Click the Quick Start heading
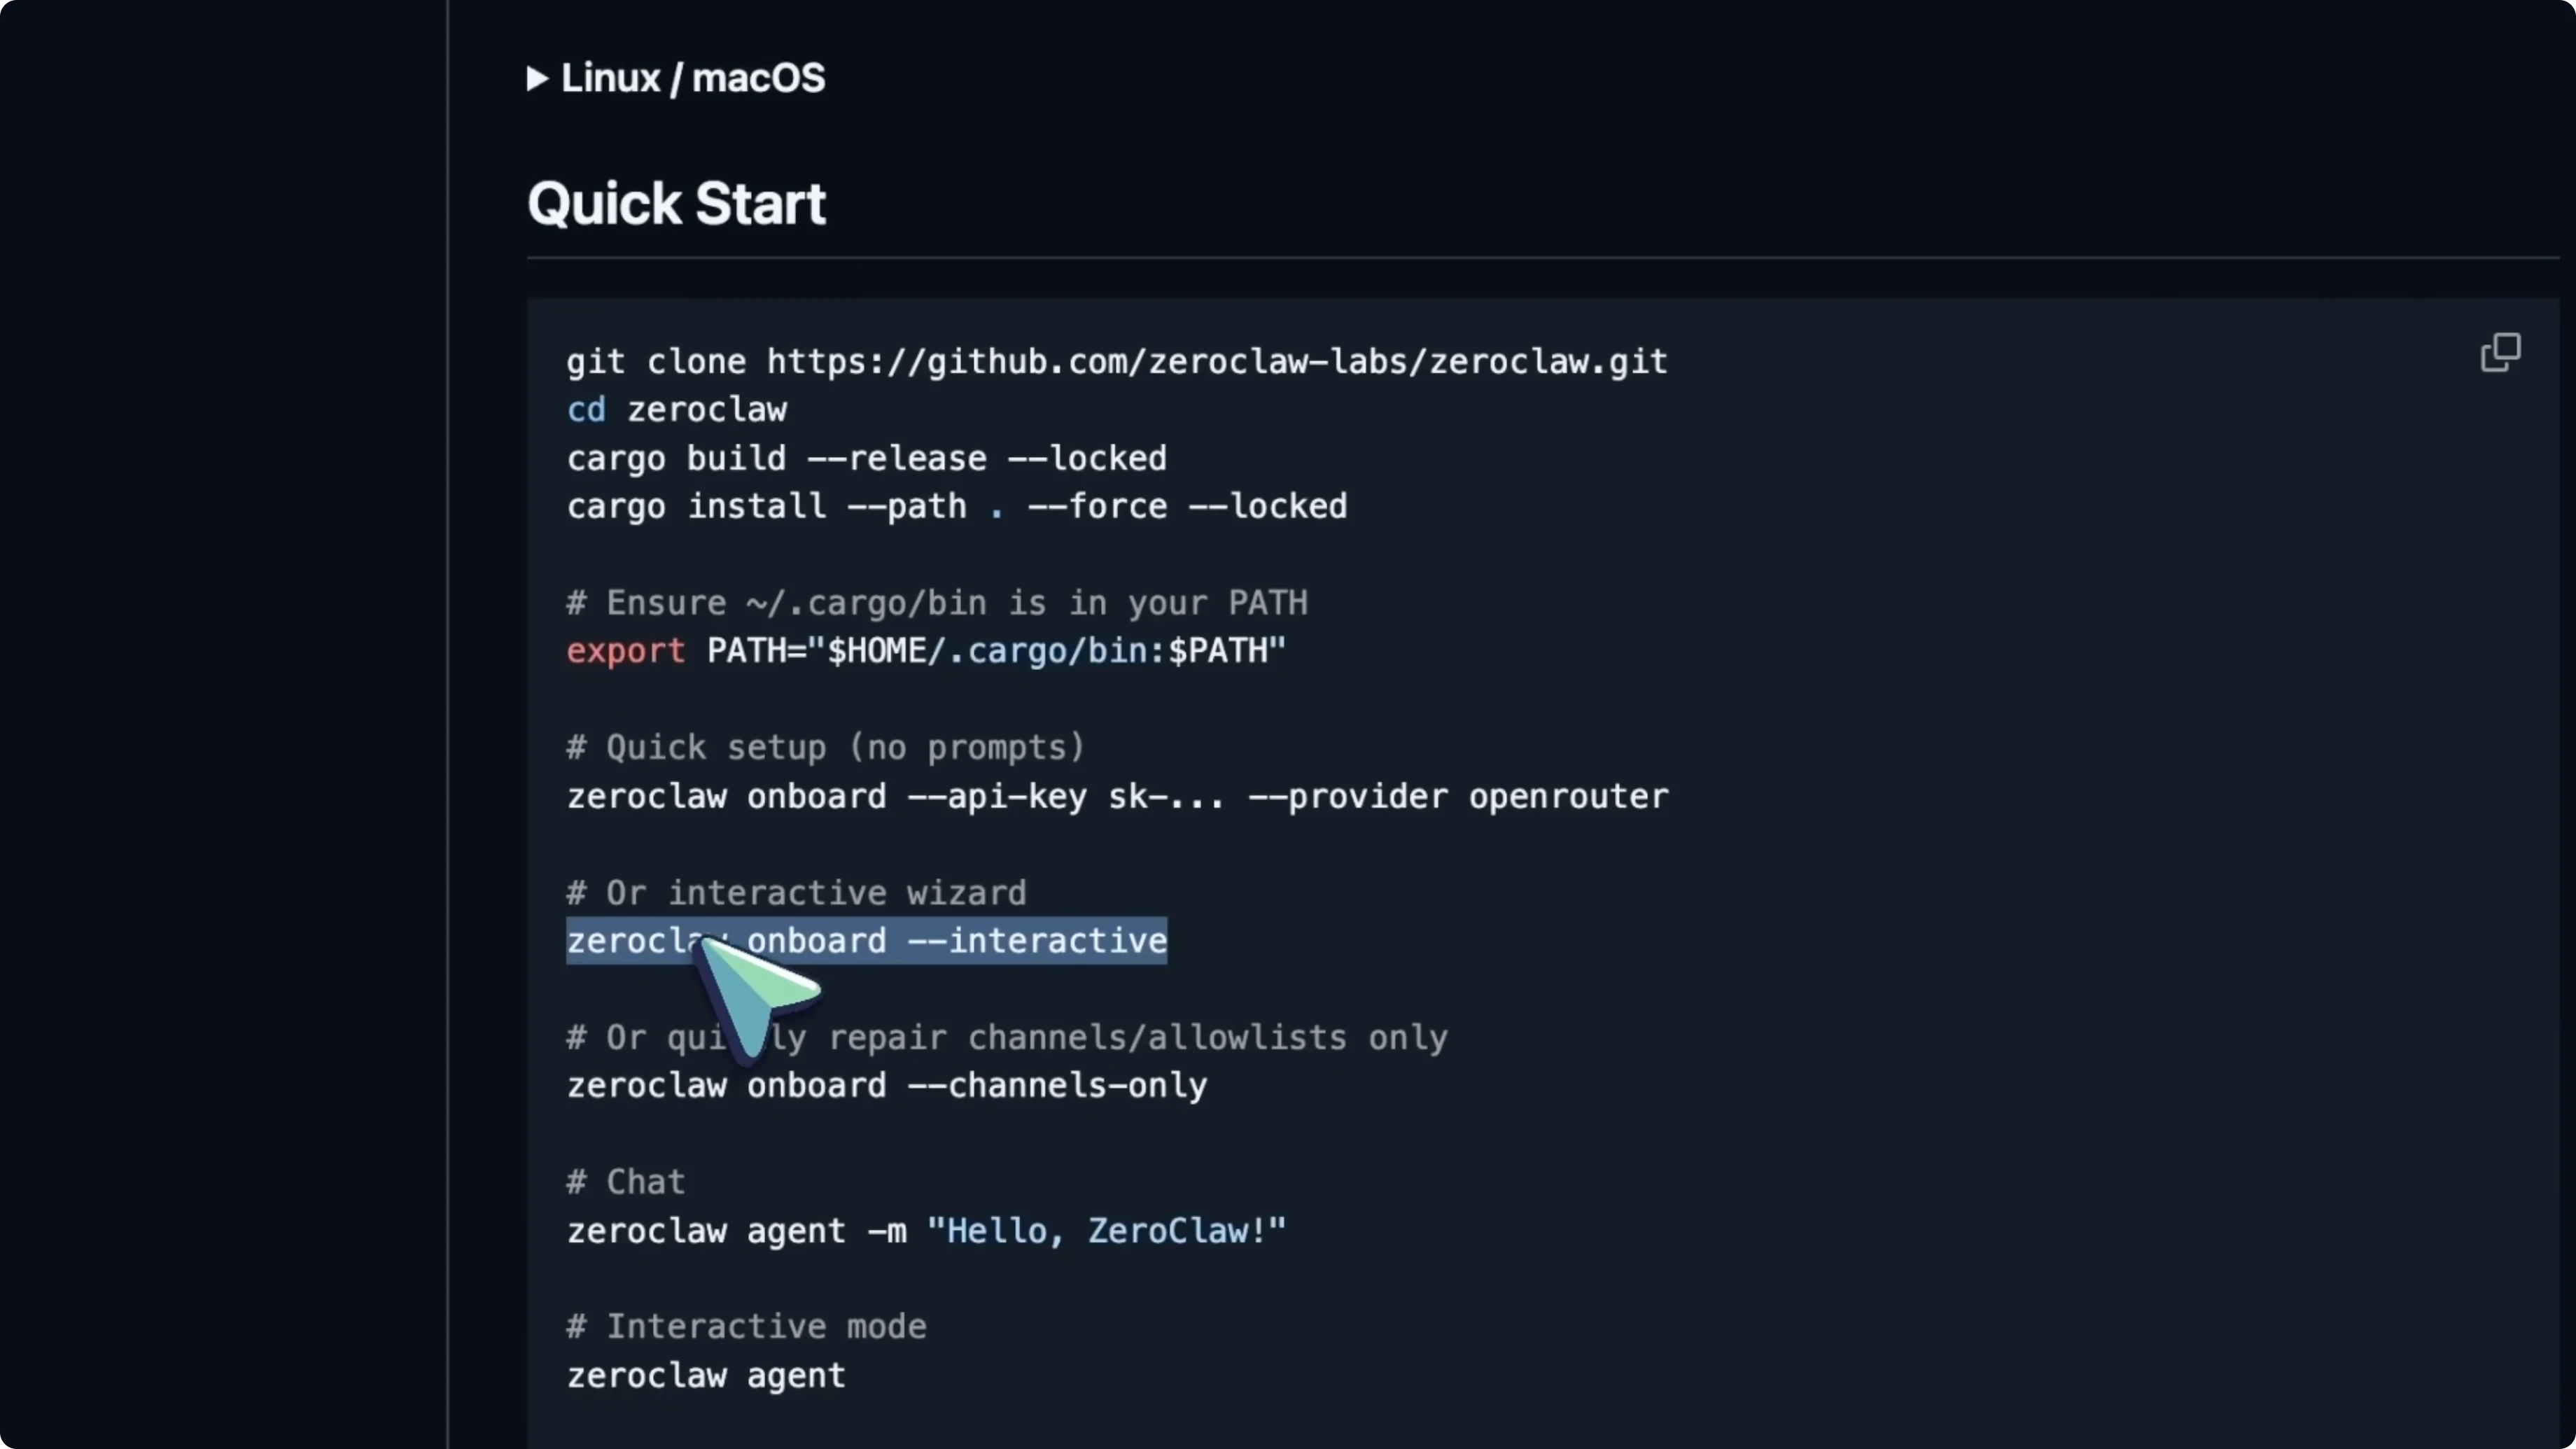The width and height of the screenshot is (2576, 1449). [x=676, y=203]
